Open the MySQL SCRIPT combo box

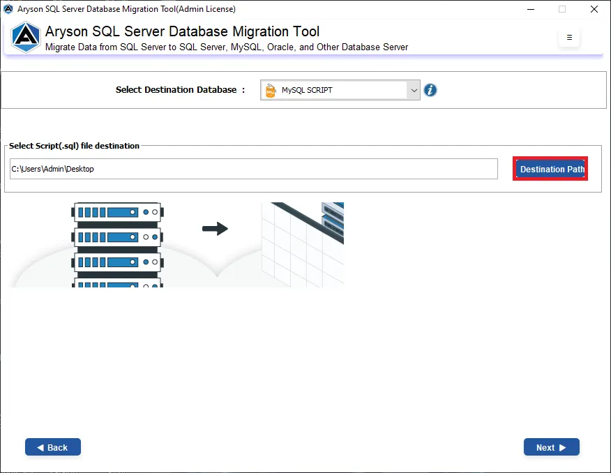340,90
